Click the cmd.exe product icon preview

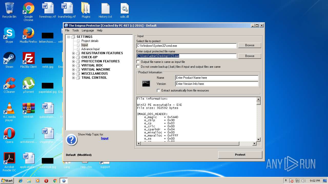[146, 84]
